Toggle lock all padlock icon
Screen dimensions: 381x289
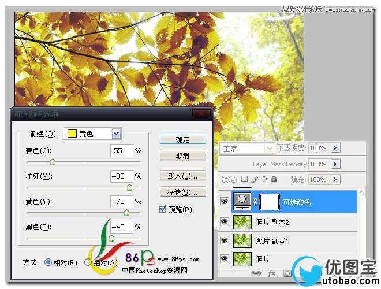[274, 179]
